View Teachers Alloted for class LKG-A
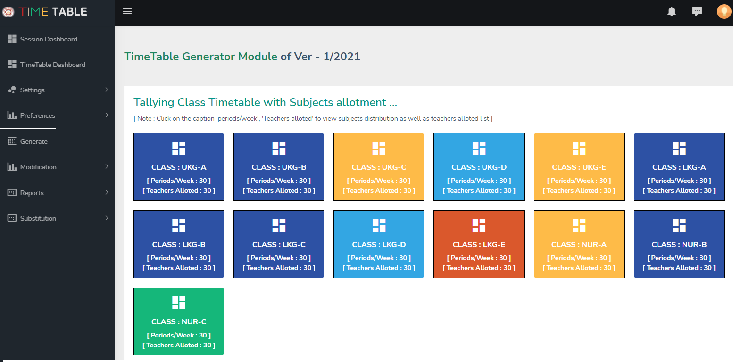This screenshot has height=362, width=733. pos(679,190)
